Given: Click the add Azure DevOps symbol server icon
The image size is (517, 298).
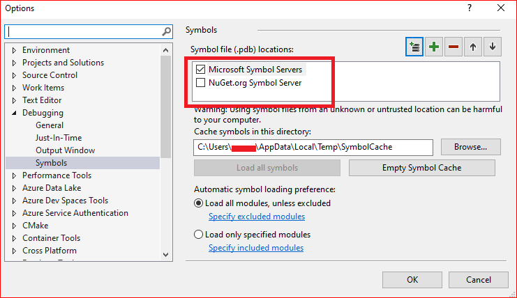Looking at the screenshot, I should coord(414,47).
